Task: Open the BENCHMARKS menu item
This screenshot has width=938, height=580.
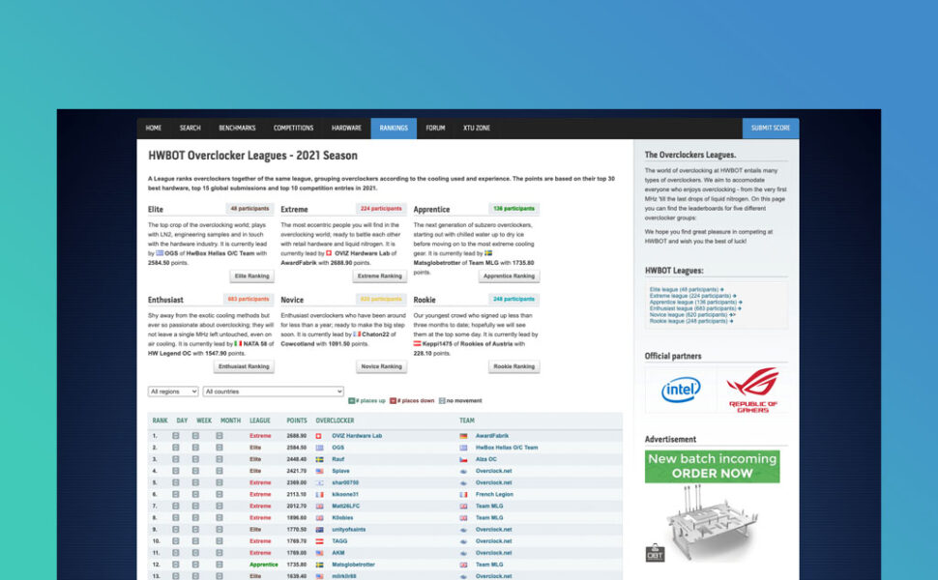Action: point(237,128)
